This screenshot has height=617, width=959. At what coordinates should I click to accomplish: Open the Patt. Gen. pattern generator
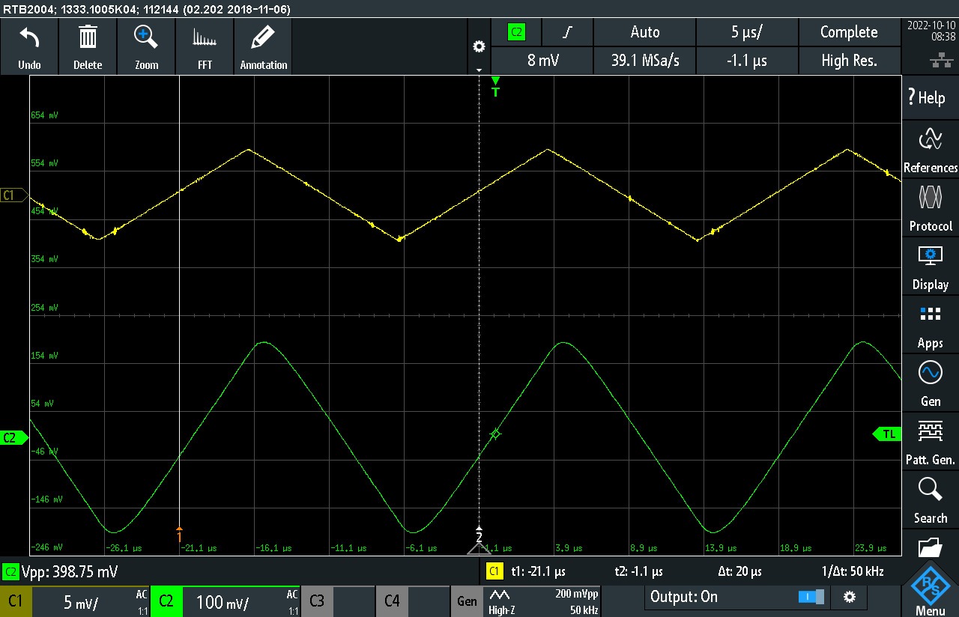point(930,442)
